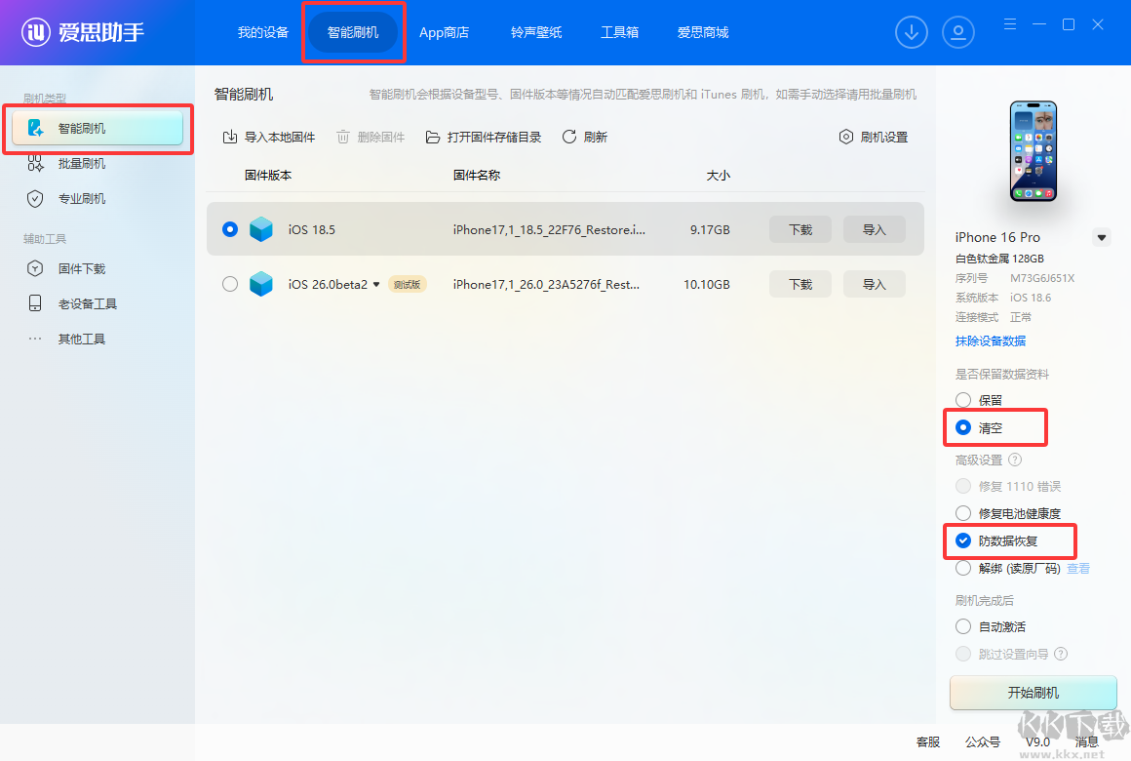This screenshot has width=1131, height=761.
Task: Select the iOS 26.0beta2 firmware radio button
Action: click(x=230, y=284)
